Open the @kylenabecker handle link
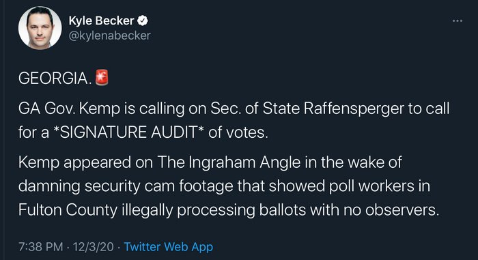 pos(110,35)
